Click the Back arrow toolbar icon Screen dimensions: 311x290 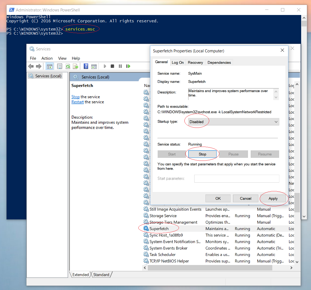pos(31,66)
